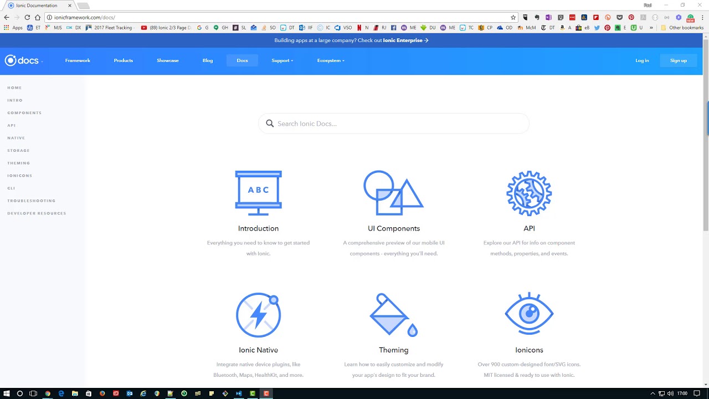
Task: Go to THEMING in the sidebar
Action: coord(19,163)
